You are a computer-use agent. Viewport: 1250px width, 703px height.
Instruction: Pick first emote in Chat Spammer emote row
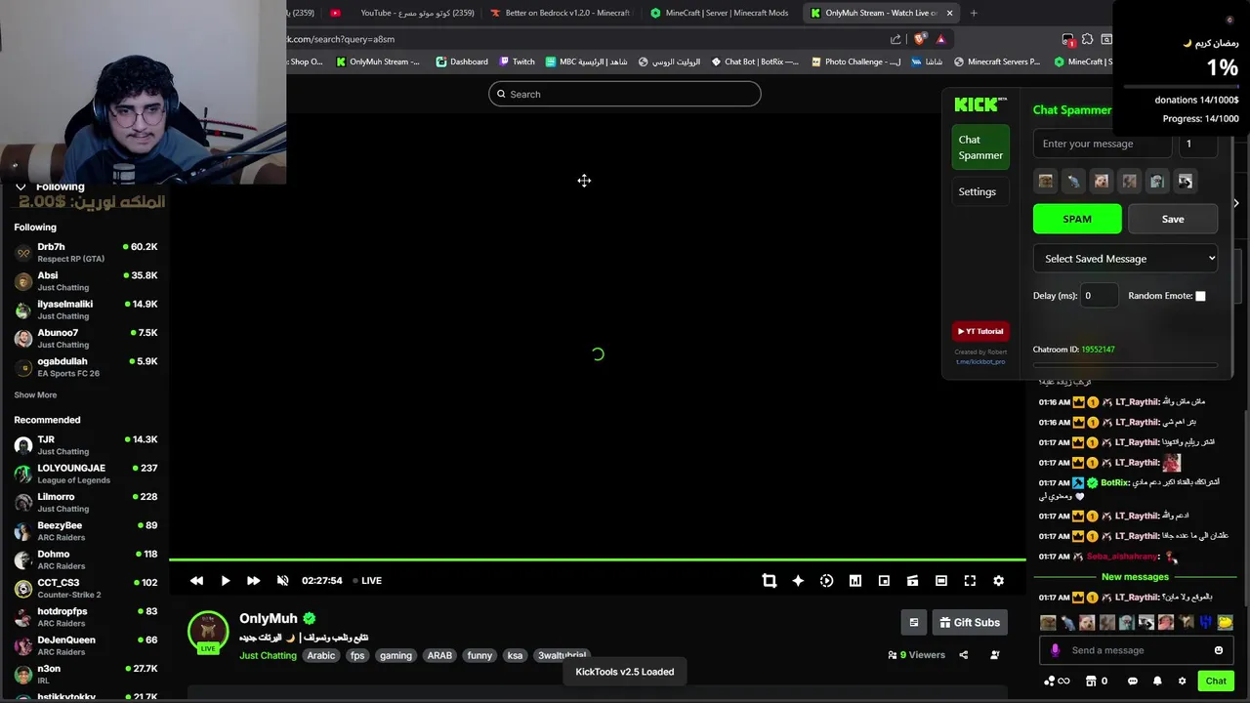click(1046, 181)
